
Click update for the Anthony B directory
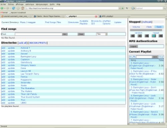click(x=11, y=51)
